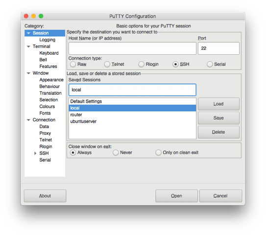This screenshot has height=235, width=266.
Task: Open the connection with Open button
Action: pos(176,196)
